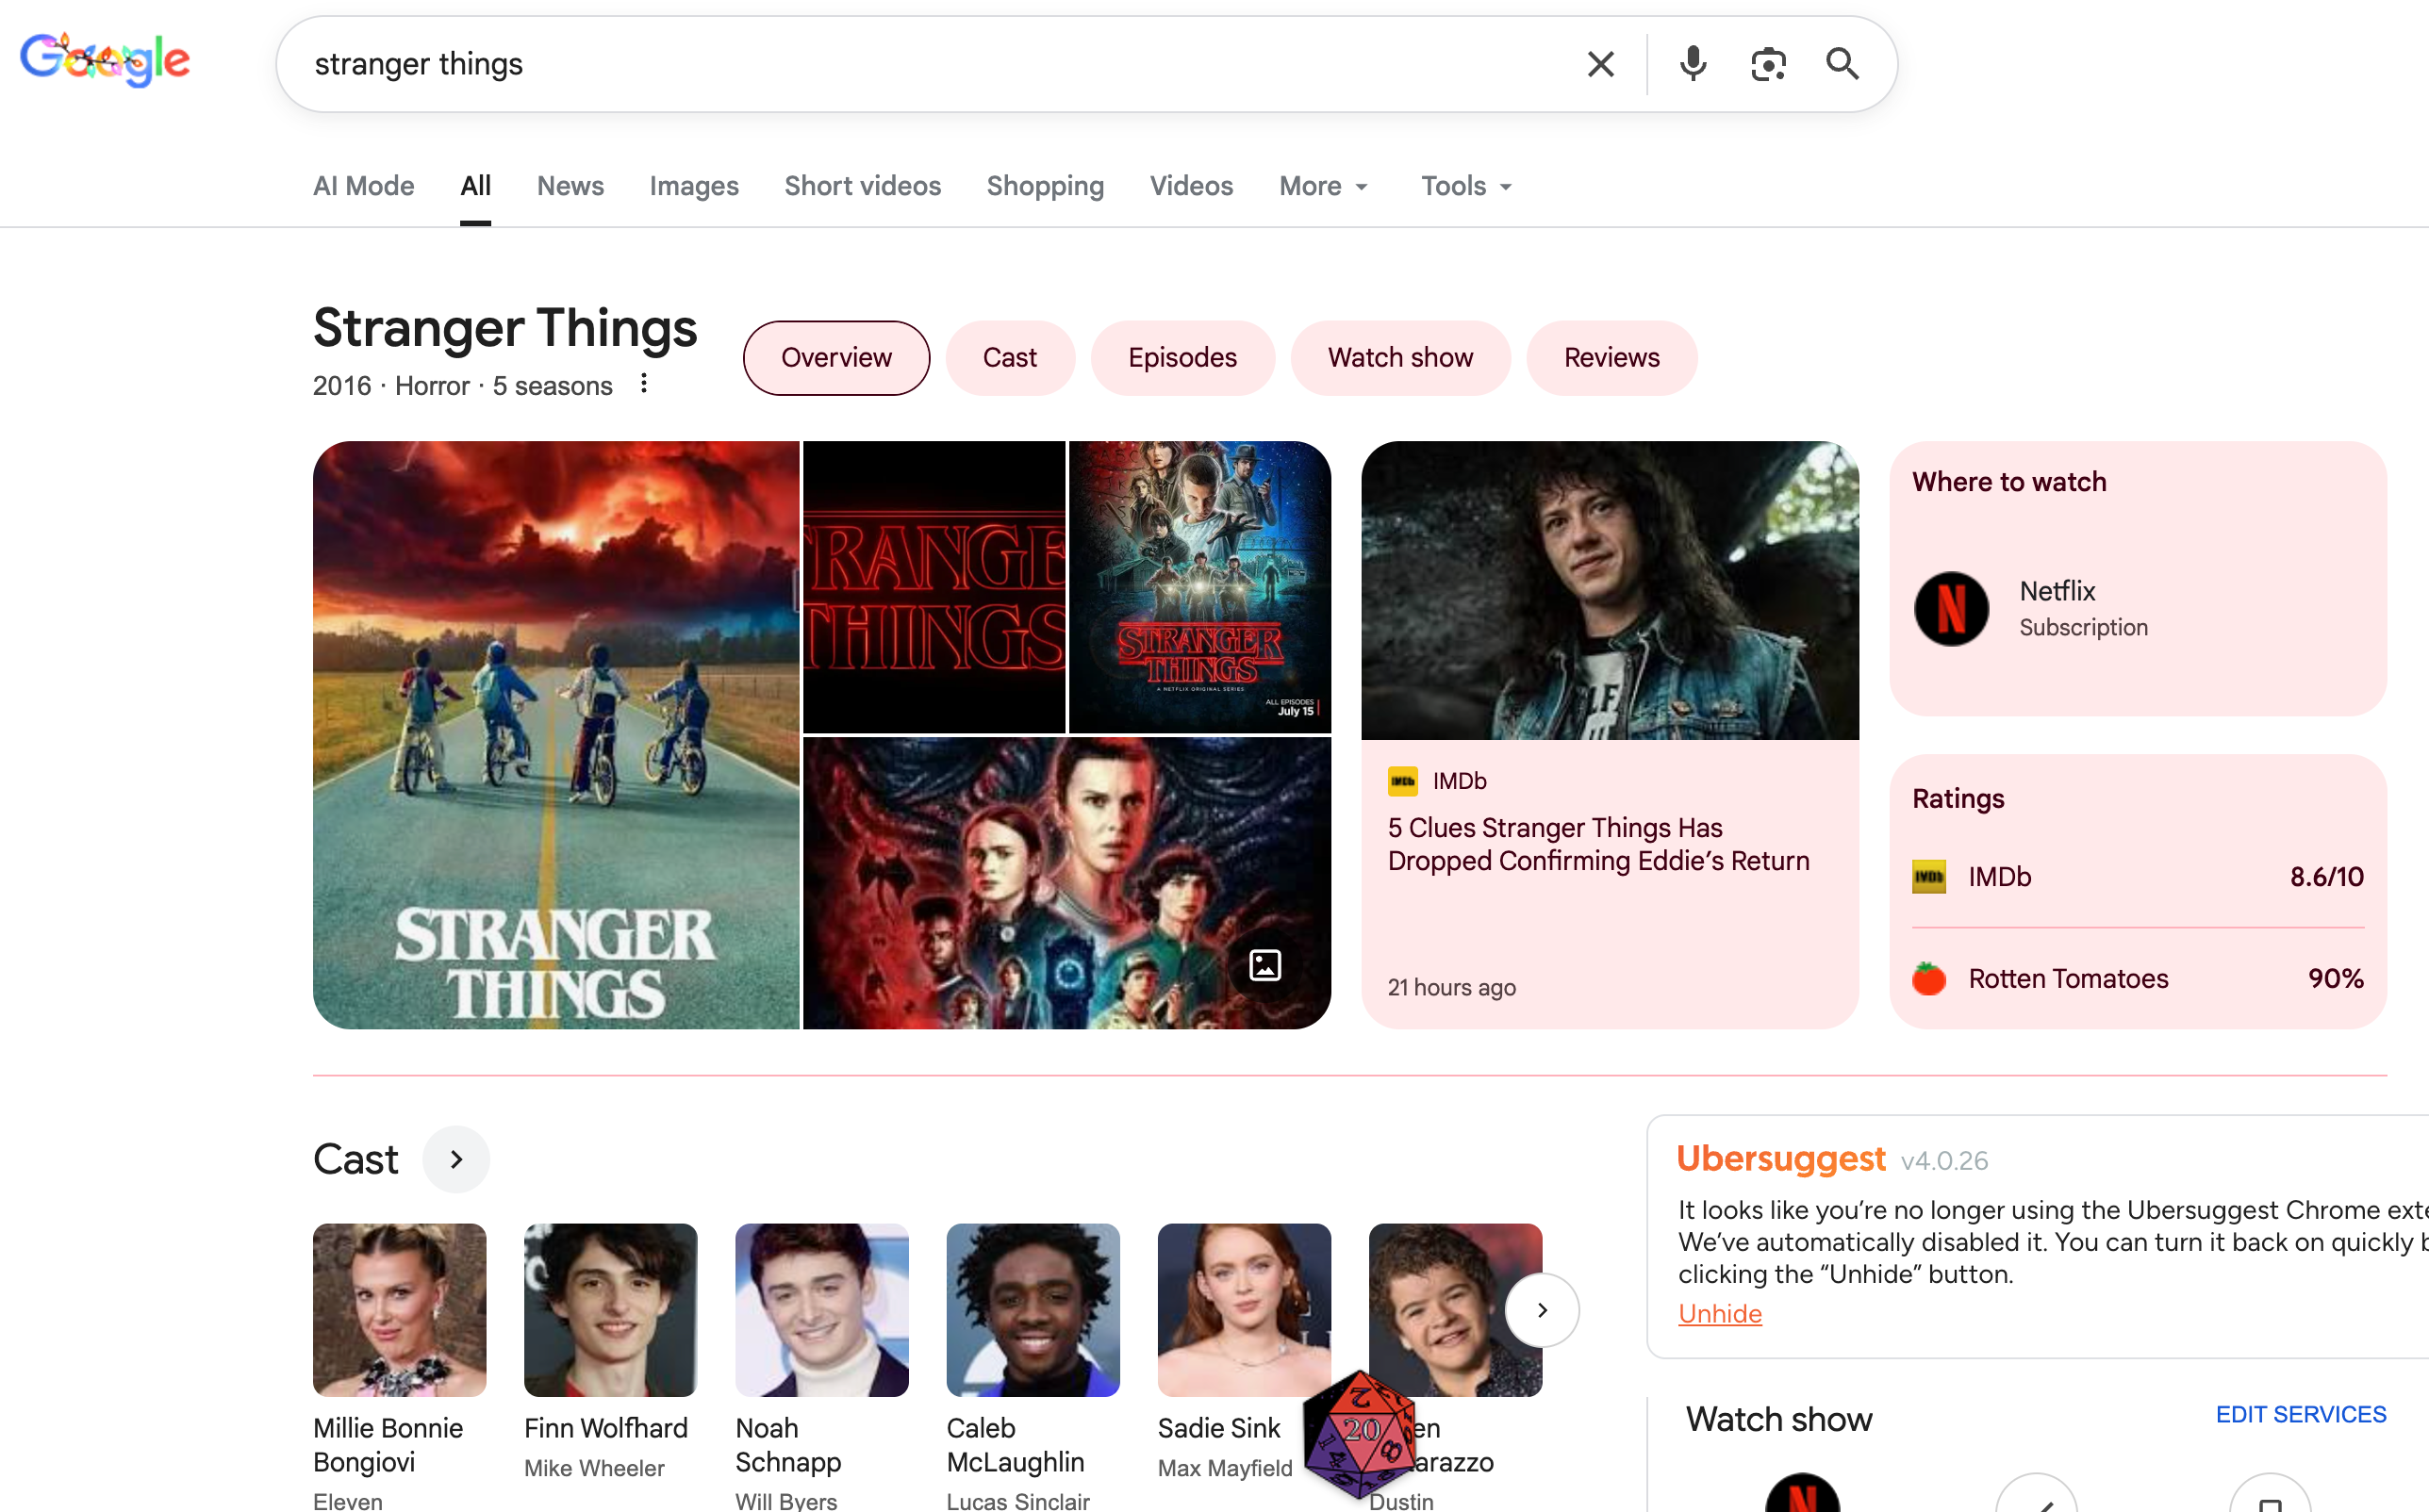The height and width of the screenshot is (1512, 2429).
Task: Open Millie Bonnie Bongiovi's photo
Action: tap(399, 1310)
